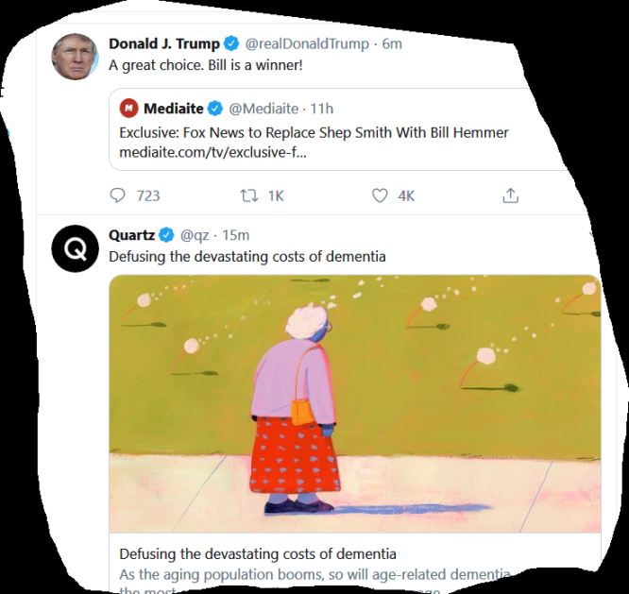This screenshot has height=594, width=629.
Task: Open the @realDonaldTrump handle
Action: (307, 43)
